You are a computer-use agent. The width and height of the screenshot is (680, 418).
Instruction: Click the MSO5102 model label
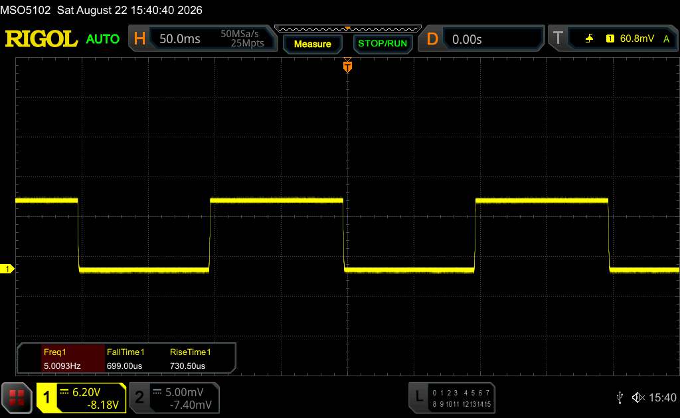[26, 10]
